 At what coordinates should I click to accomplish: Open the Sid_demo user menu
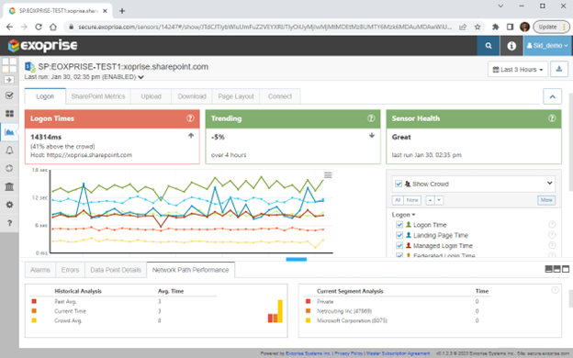(x=547, y=46)
